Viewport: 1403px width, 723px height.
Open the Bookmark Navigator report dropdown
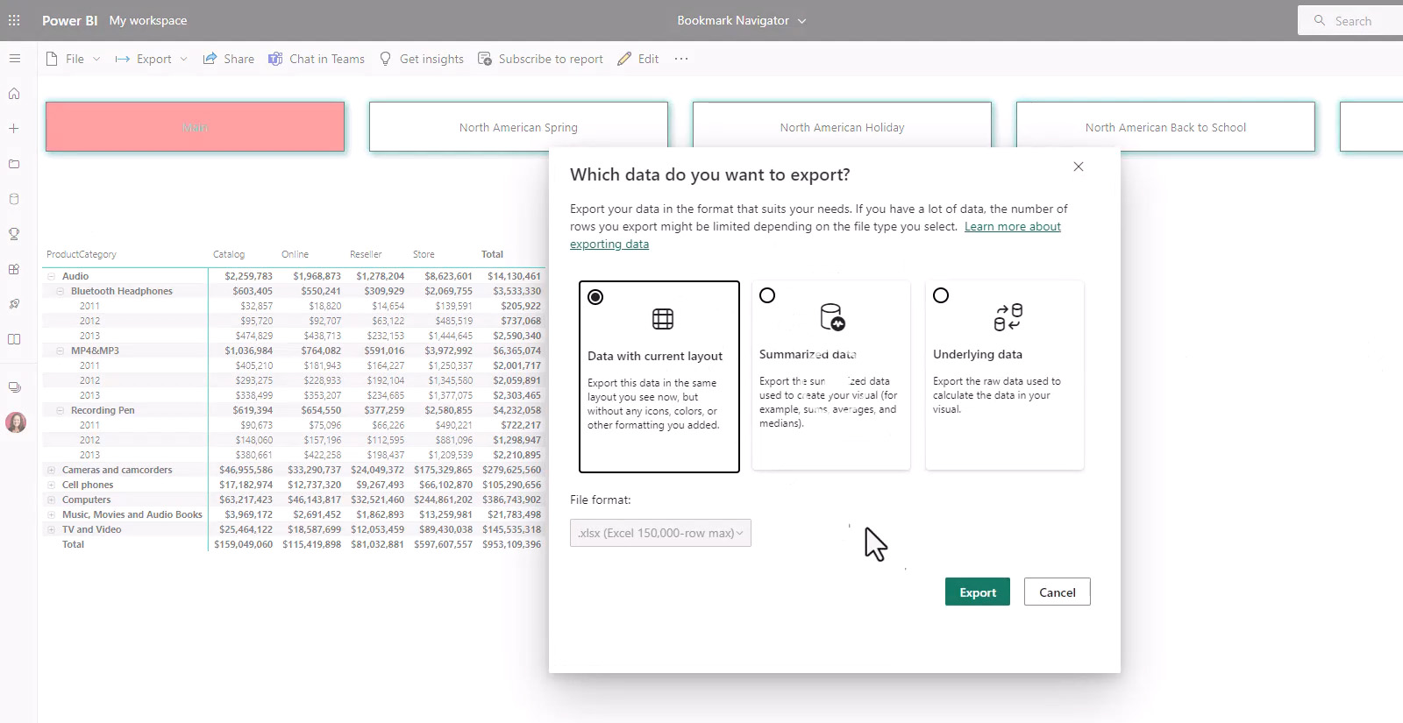pyautogui.click(x=741, y=20)
